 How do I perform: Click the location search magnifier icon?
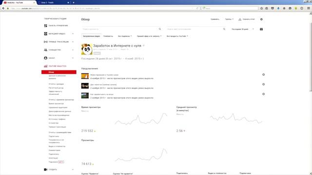(224, 29)
